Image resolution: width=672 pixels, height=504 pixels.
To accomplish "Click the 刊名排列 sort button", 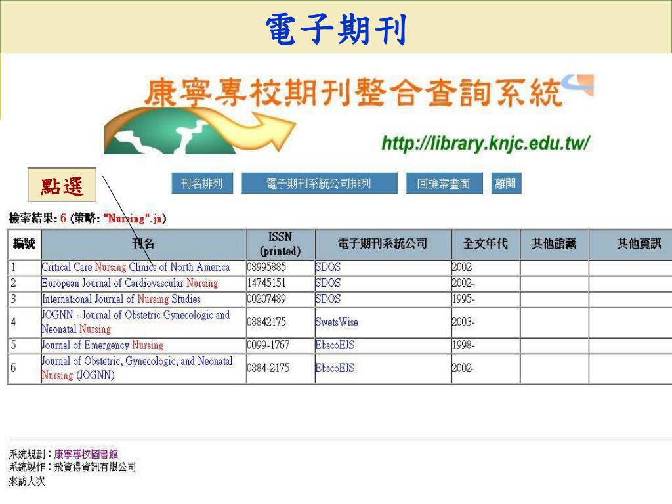I will tap(202, 184).
